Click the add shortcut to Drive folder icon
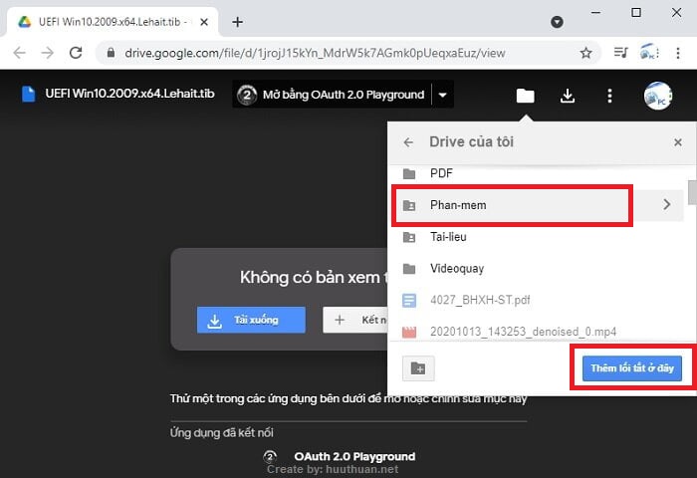 pos(525,96)
